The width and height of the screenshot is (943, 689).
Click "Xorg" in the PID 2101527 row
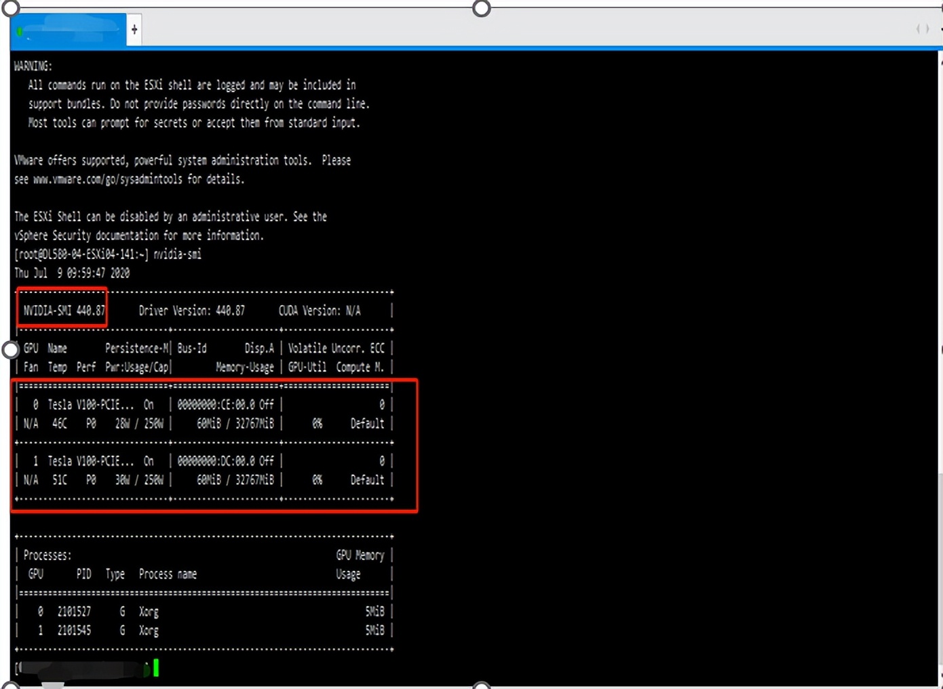tap(149, 612)
